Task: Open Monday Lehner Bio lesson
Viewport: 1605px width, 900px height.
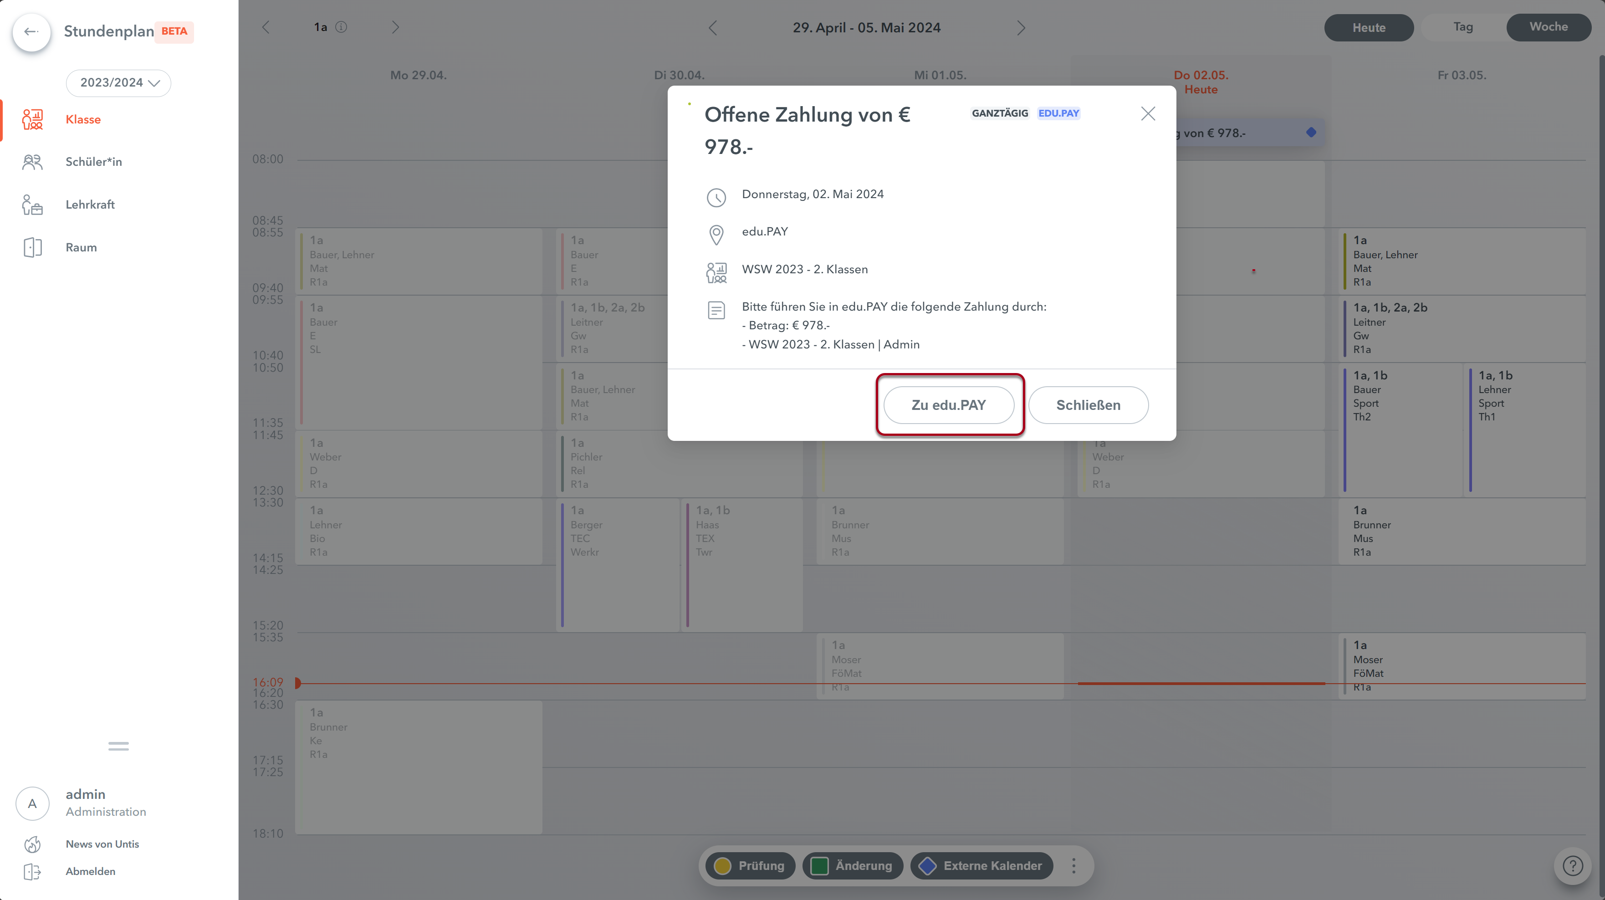Action: (x=419, y=532)
